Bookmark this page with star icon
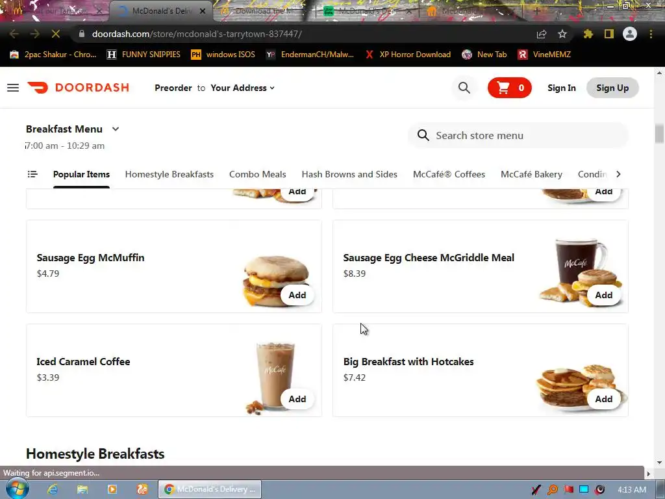 pos(562,34)
